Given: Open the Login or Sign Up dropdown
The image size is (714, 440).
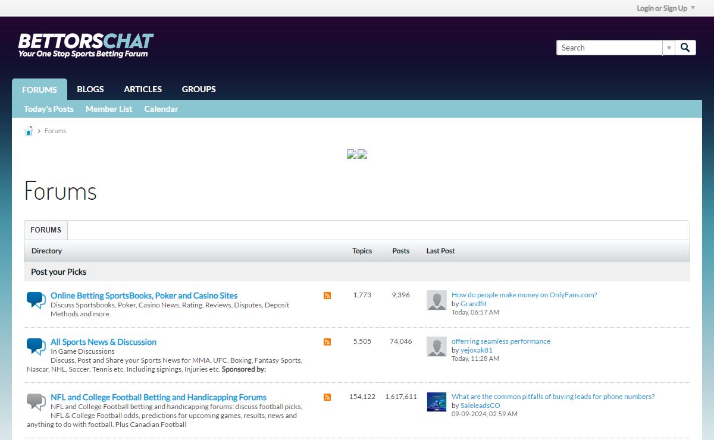Looking at the screenshot, I should pyautogui.click(x=665, y=8).
